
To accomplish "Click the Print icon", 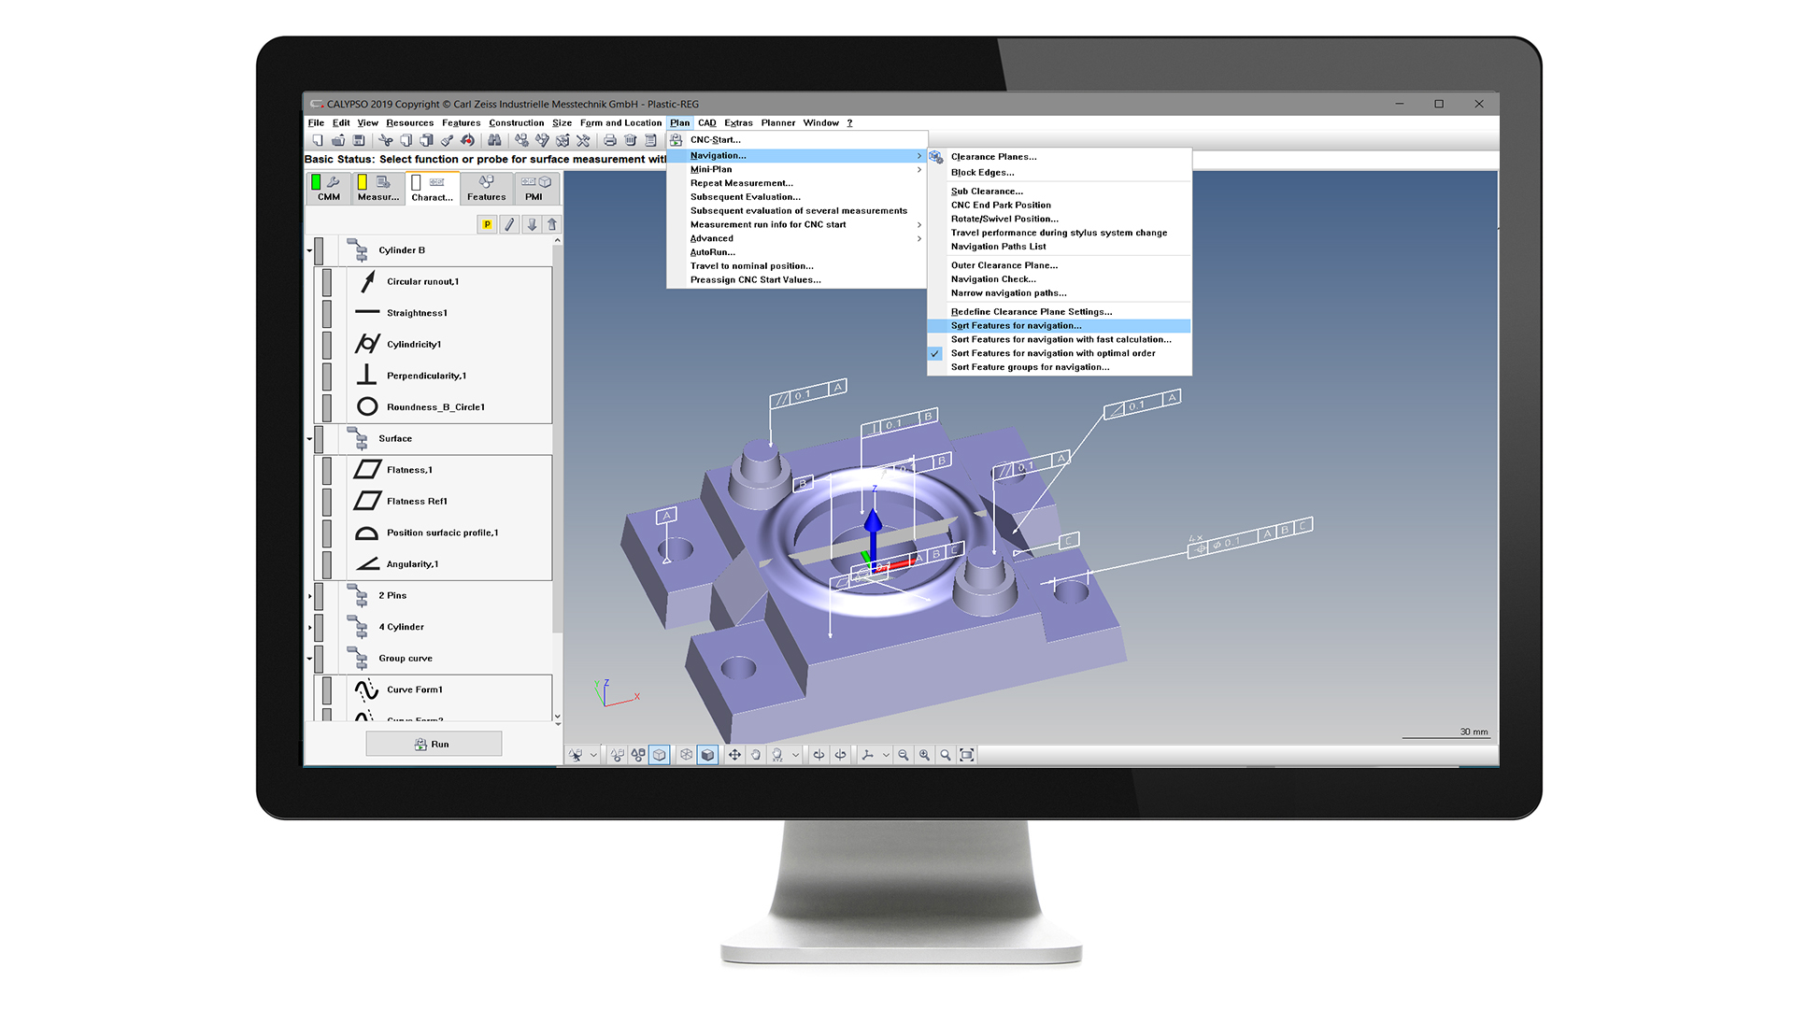I will (x=609, y=140).
